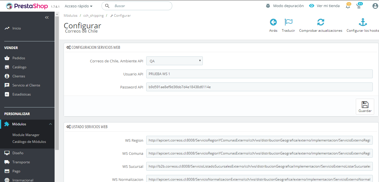Open the Ambiente API QA dropdown
This screenshot has height=182, width=379.
175,61
